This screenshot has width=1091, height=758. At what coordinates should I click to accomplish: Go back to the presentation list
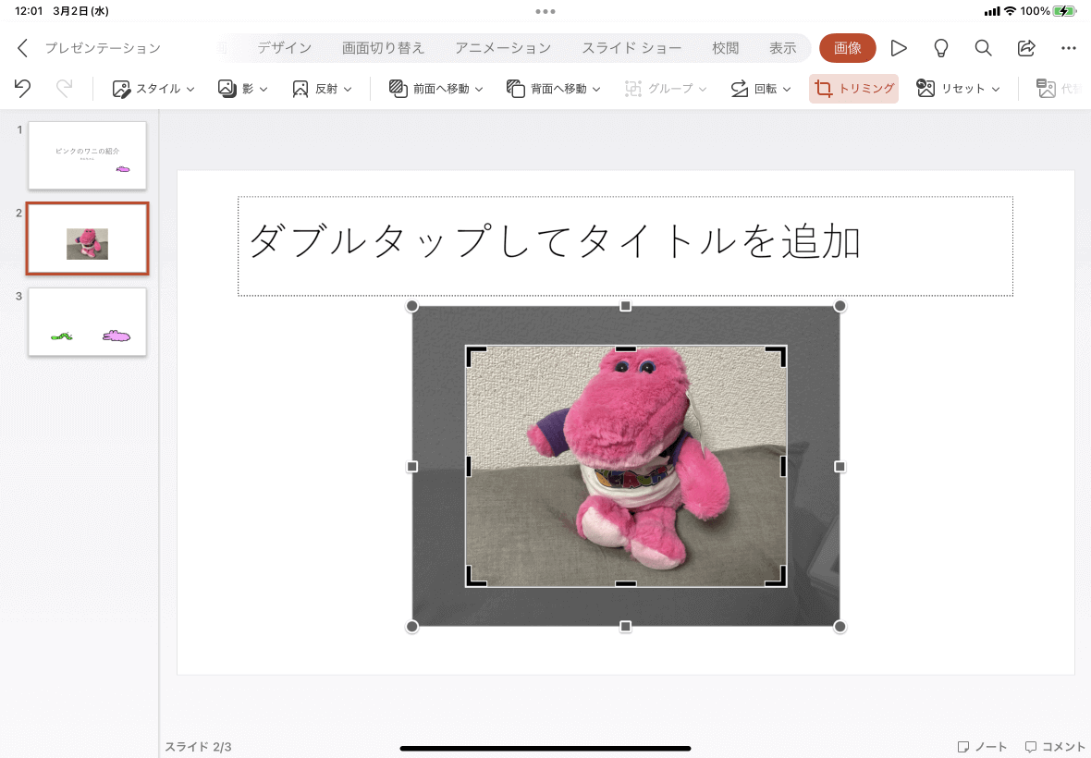point(22,48)
